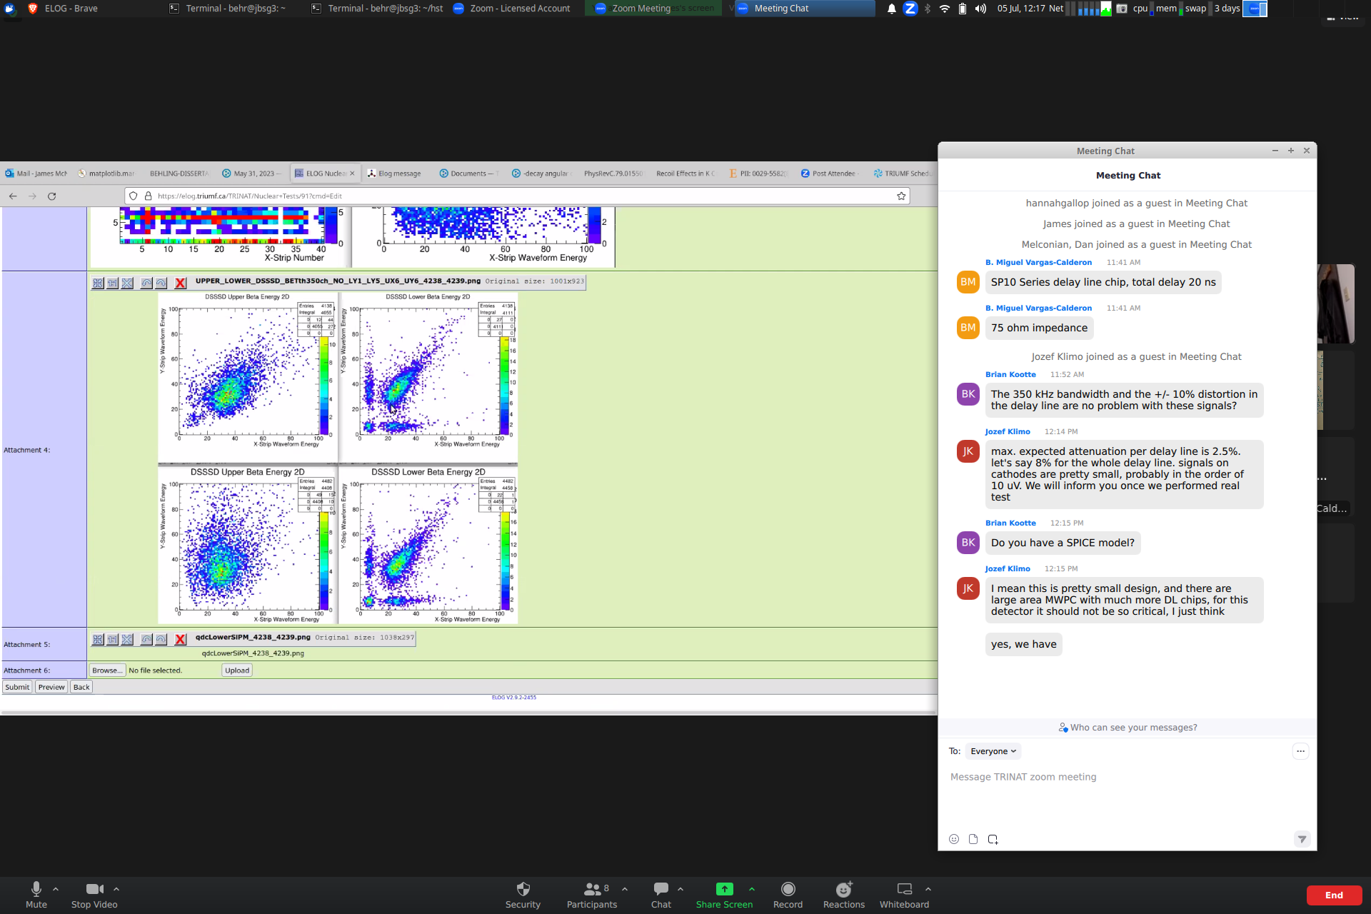Open chat more options ellipsis button
1371x914 pixels.
[x=1300, y=751]
